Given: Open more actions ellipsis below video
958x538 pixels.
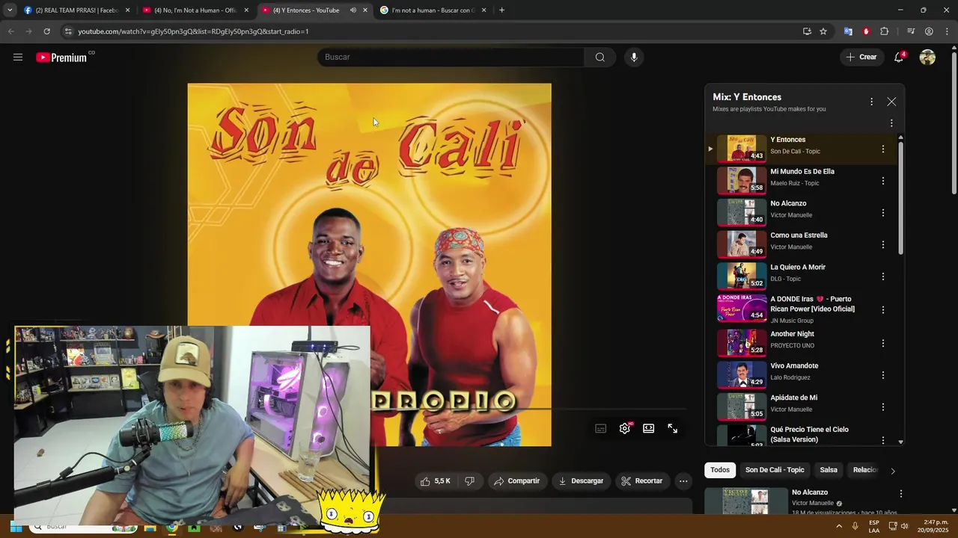Looking at the screenshot, I should 683,481.
